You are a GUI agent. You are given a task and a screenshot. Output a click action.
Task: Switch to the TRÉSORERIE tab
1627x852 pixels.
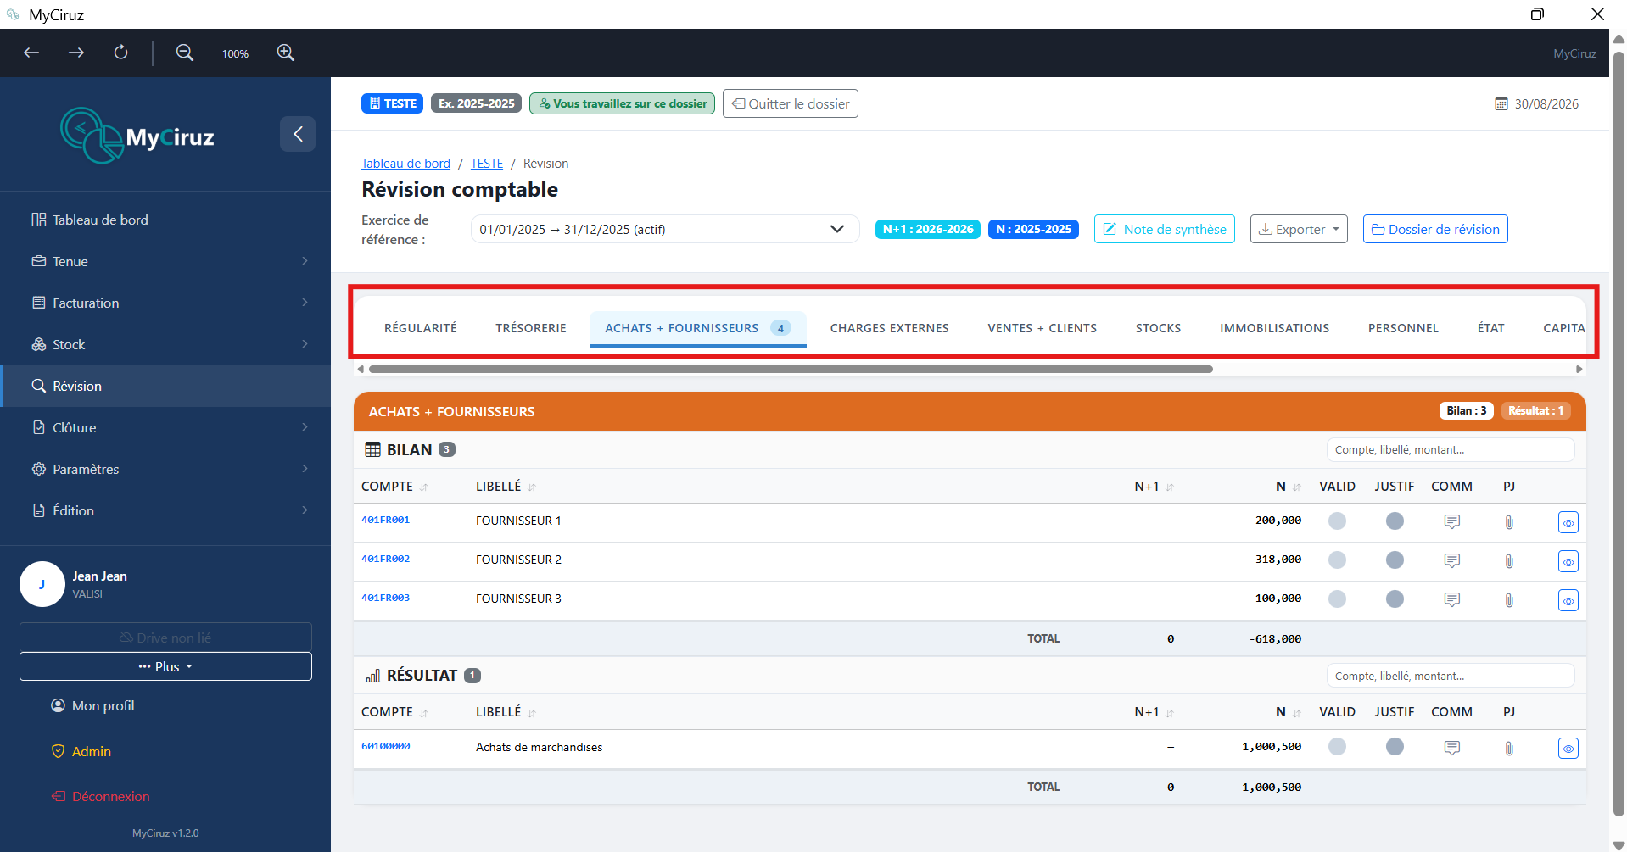[x=531, y=328]
